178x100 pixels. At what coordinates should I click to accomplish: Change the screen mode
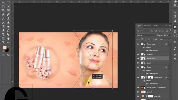point(8,55)
